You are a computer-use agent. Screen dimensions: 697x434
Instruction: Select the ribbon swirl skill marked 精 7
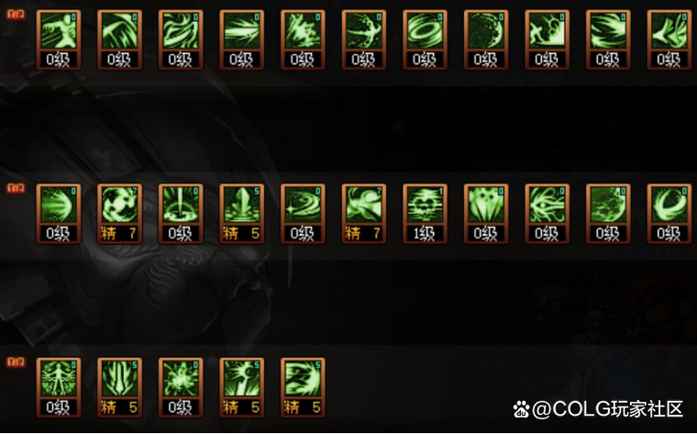[364, 214]
